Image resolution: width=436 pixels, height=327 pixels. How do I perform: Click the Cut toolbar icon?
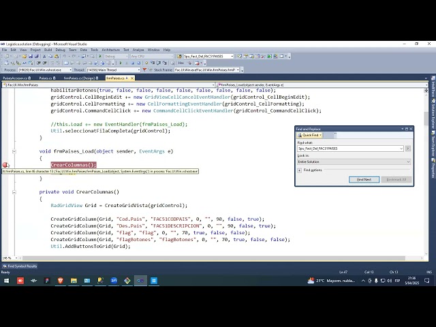pos(44,56)
